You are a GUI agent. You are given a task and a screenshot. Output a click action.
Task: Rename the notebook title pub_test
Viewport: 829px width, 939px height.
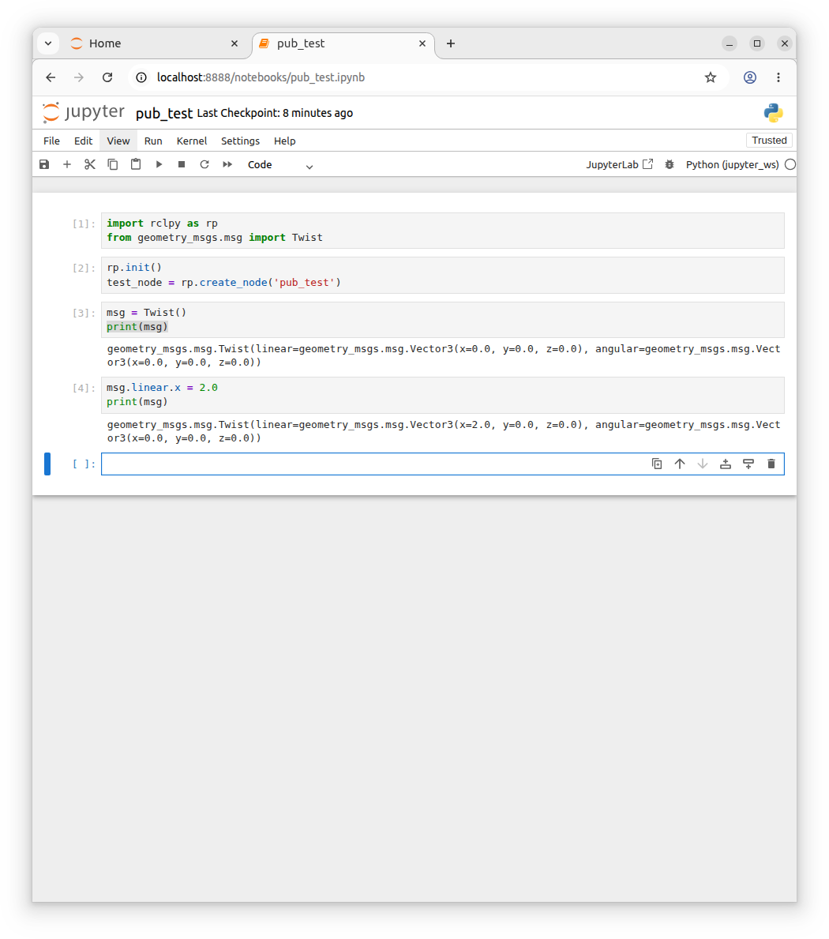click(x=164, y=113)
